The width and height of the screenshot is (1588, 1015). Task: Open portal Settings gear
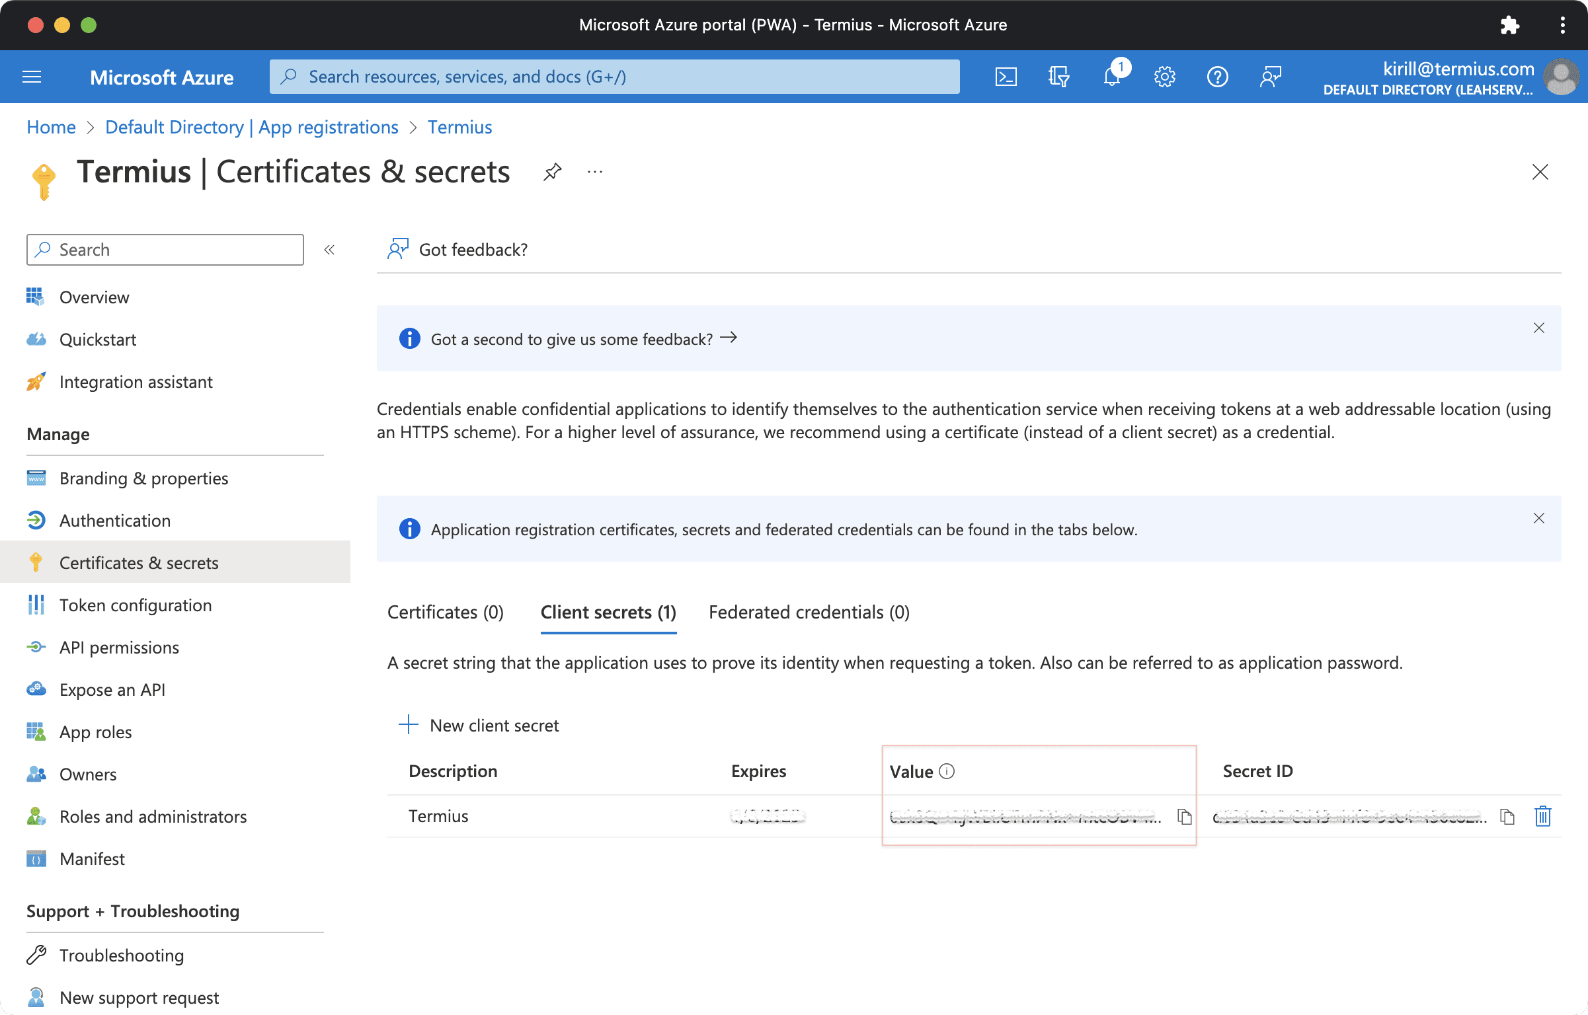(1164, 77)
